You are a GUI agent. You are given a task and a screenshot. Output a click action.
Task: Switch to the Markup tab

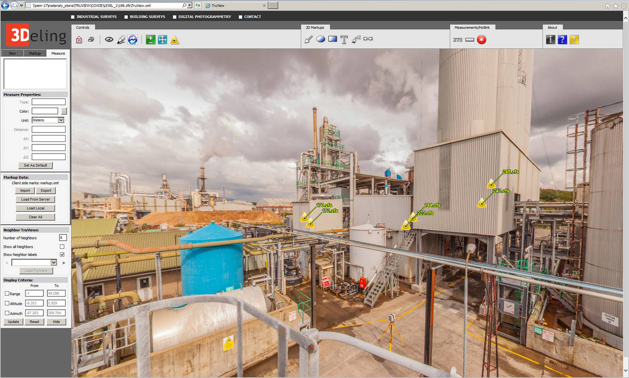coord(35,53)
